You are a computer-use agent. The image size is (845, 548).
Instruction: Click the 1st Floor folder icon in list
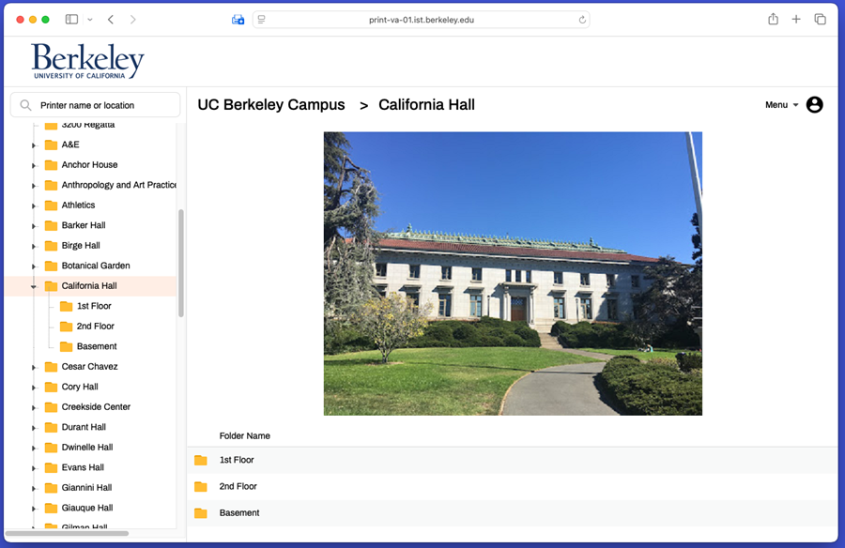pos(200,460)
